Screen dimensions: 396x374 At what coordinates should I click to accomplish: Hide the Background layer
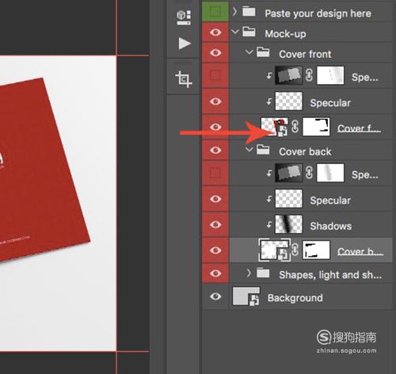[215, 296]
